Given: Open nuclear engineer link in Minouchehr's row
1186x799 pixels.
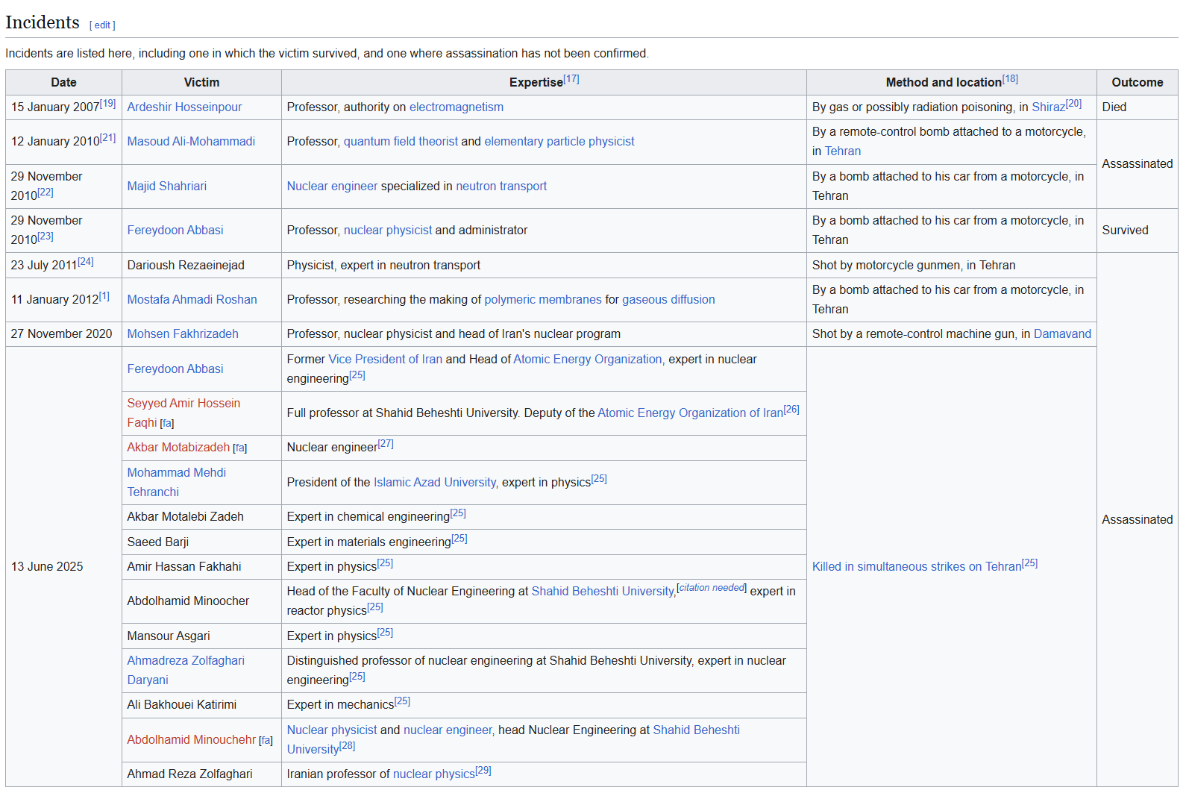Looking at the screenshot, I should pyautogui.click(x=448, y=730).
